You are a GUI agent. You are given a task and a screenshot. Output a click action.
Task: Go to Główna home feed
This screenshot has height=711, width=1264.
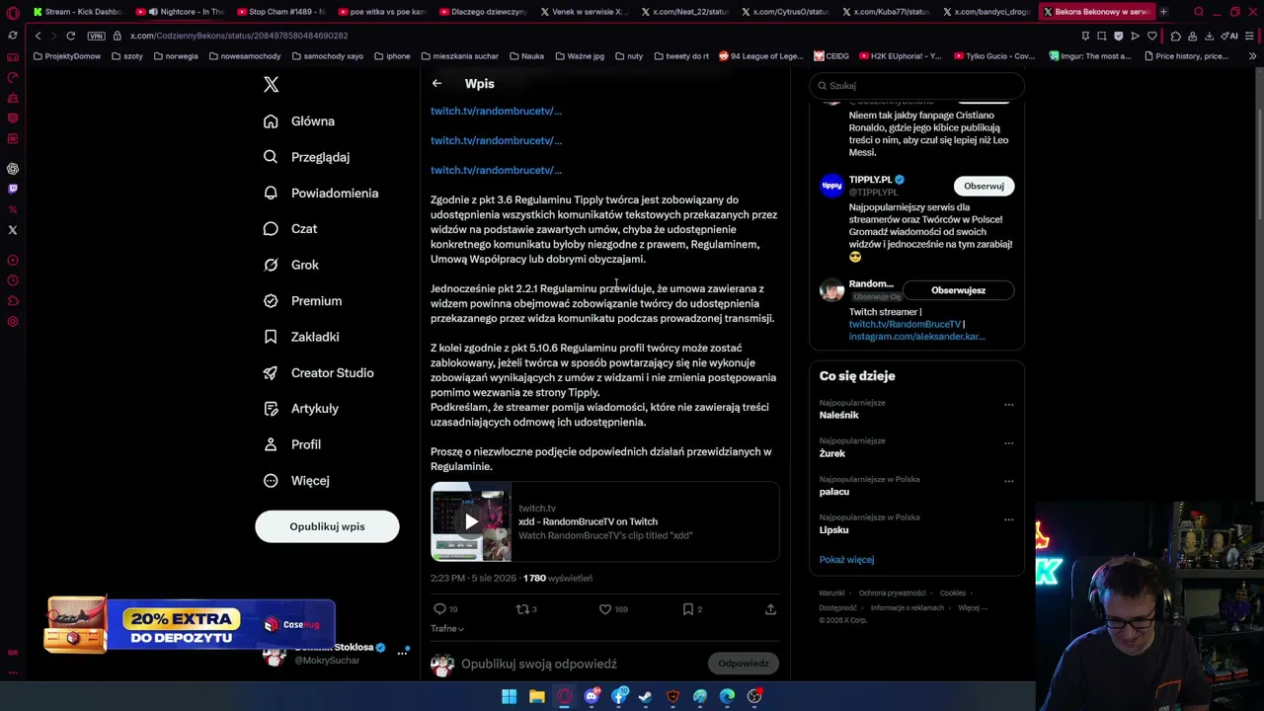coord(299,121)
